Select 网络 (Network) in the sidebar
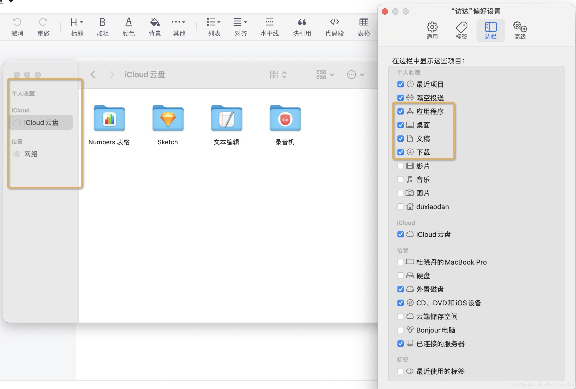The height and width of the screenshot is (389, 576). tap(31, 154)
